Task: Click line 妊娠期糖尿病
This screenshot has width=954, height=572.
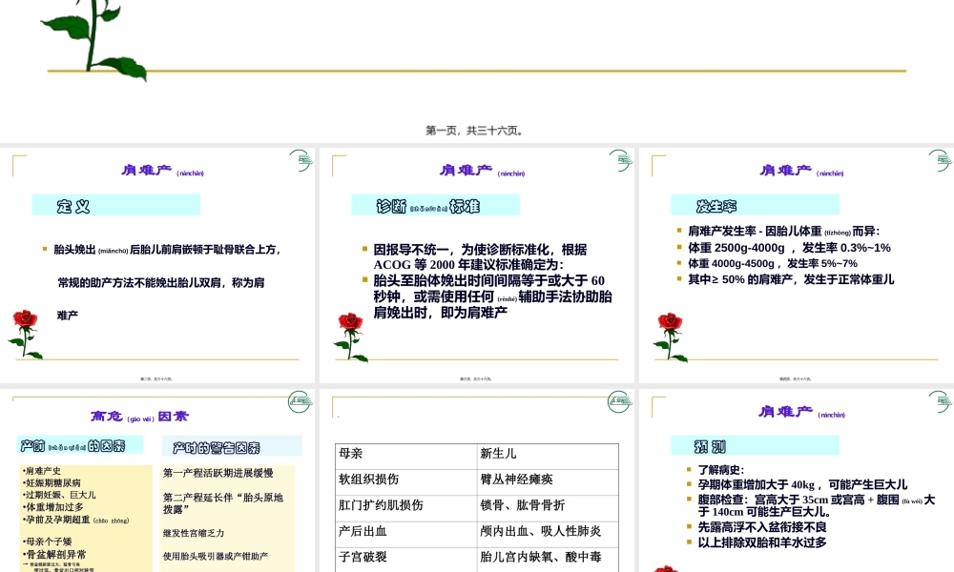Action: click(x=52, y=482)
